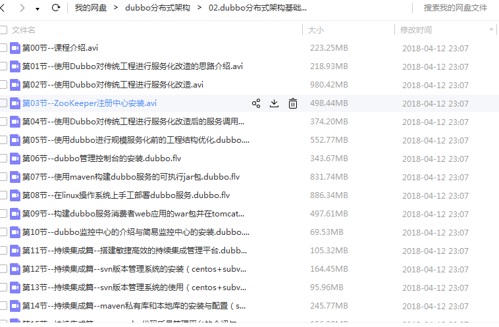Click video icon of 第06节 file
Screen dimensions: 499x327
coord(15,159)
